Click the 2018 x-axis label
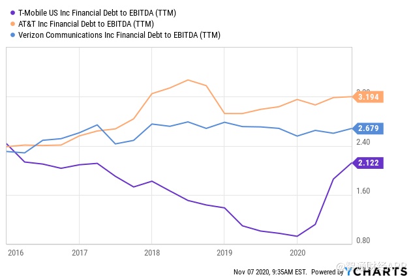 pyautogui.click(x=152, y=252)
